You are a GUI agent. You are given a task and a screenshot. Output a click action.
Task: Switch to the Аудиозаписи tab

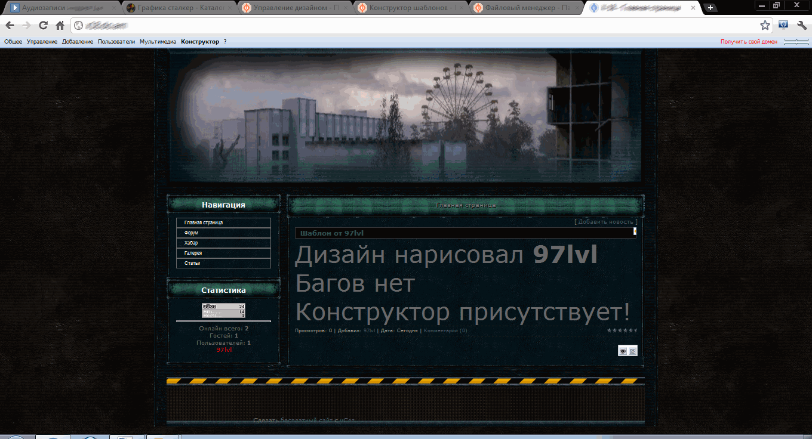[60, 8]
